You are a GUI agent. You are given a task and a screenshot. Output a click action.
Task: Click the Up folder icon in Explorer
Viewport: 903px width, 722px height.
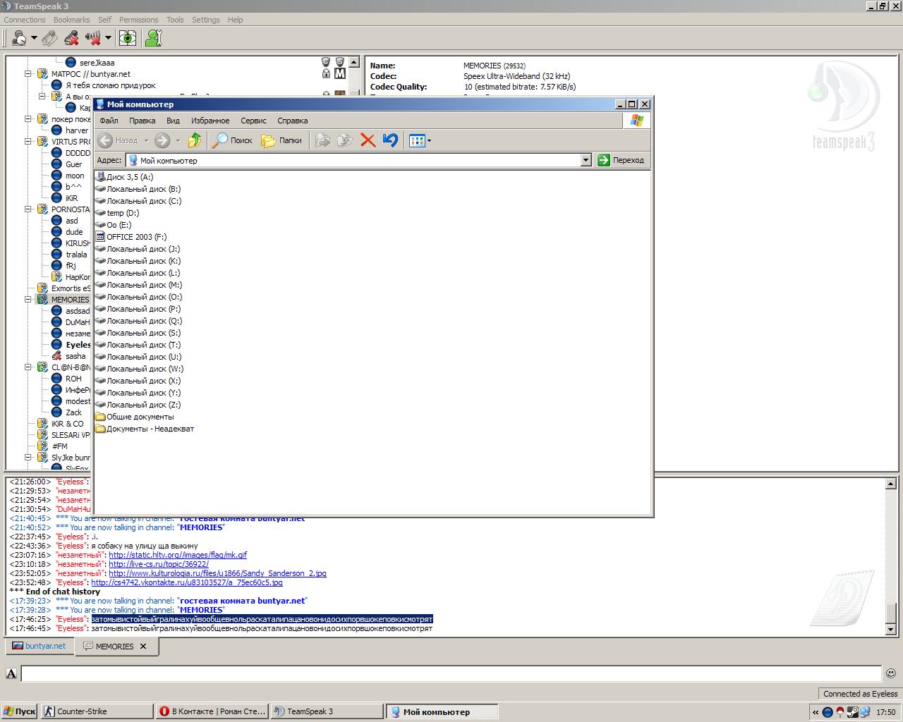point(195,140)
